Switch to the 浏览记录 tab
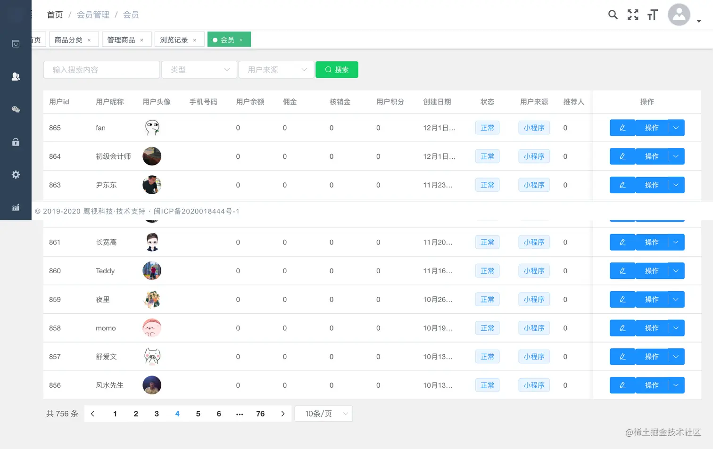The height and width of the screenshot is (449, 713). coord(175,40)
